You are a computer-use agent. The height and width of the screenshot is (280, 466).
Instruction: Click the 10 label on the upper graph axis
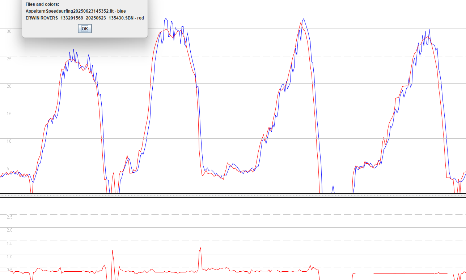tap(9, 141)
